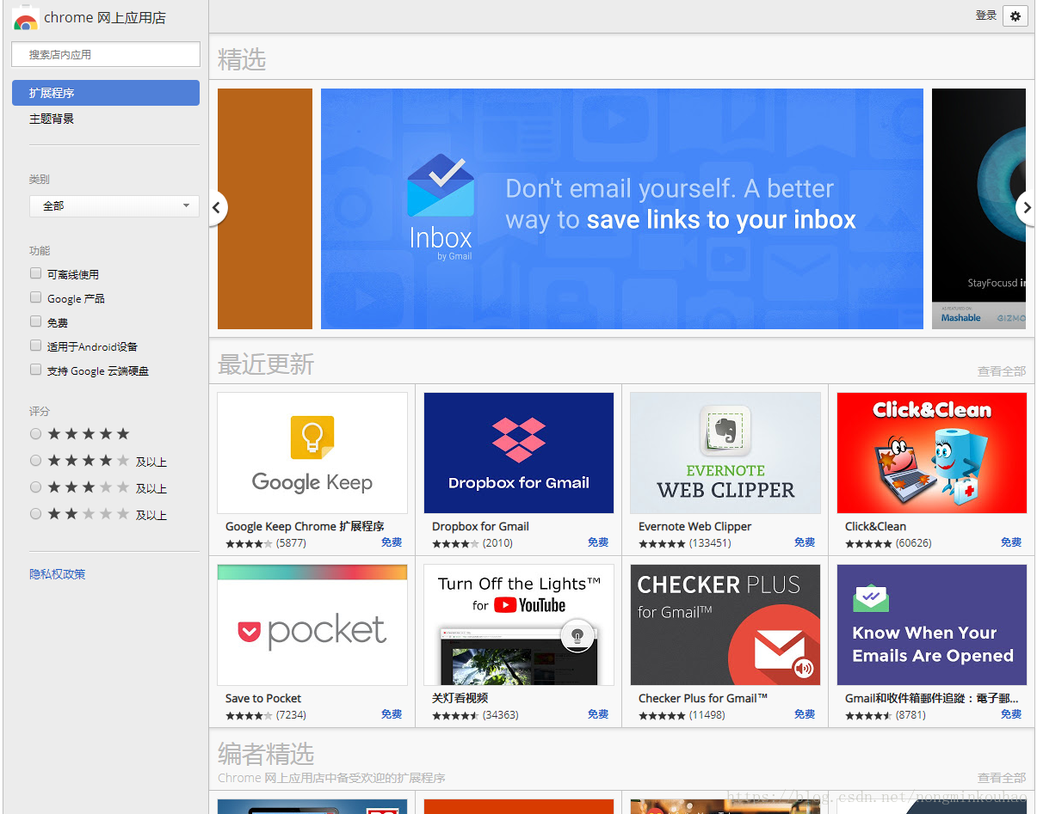Open the Inbox by Gmail featured banner

click(622, 209)
